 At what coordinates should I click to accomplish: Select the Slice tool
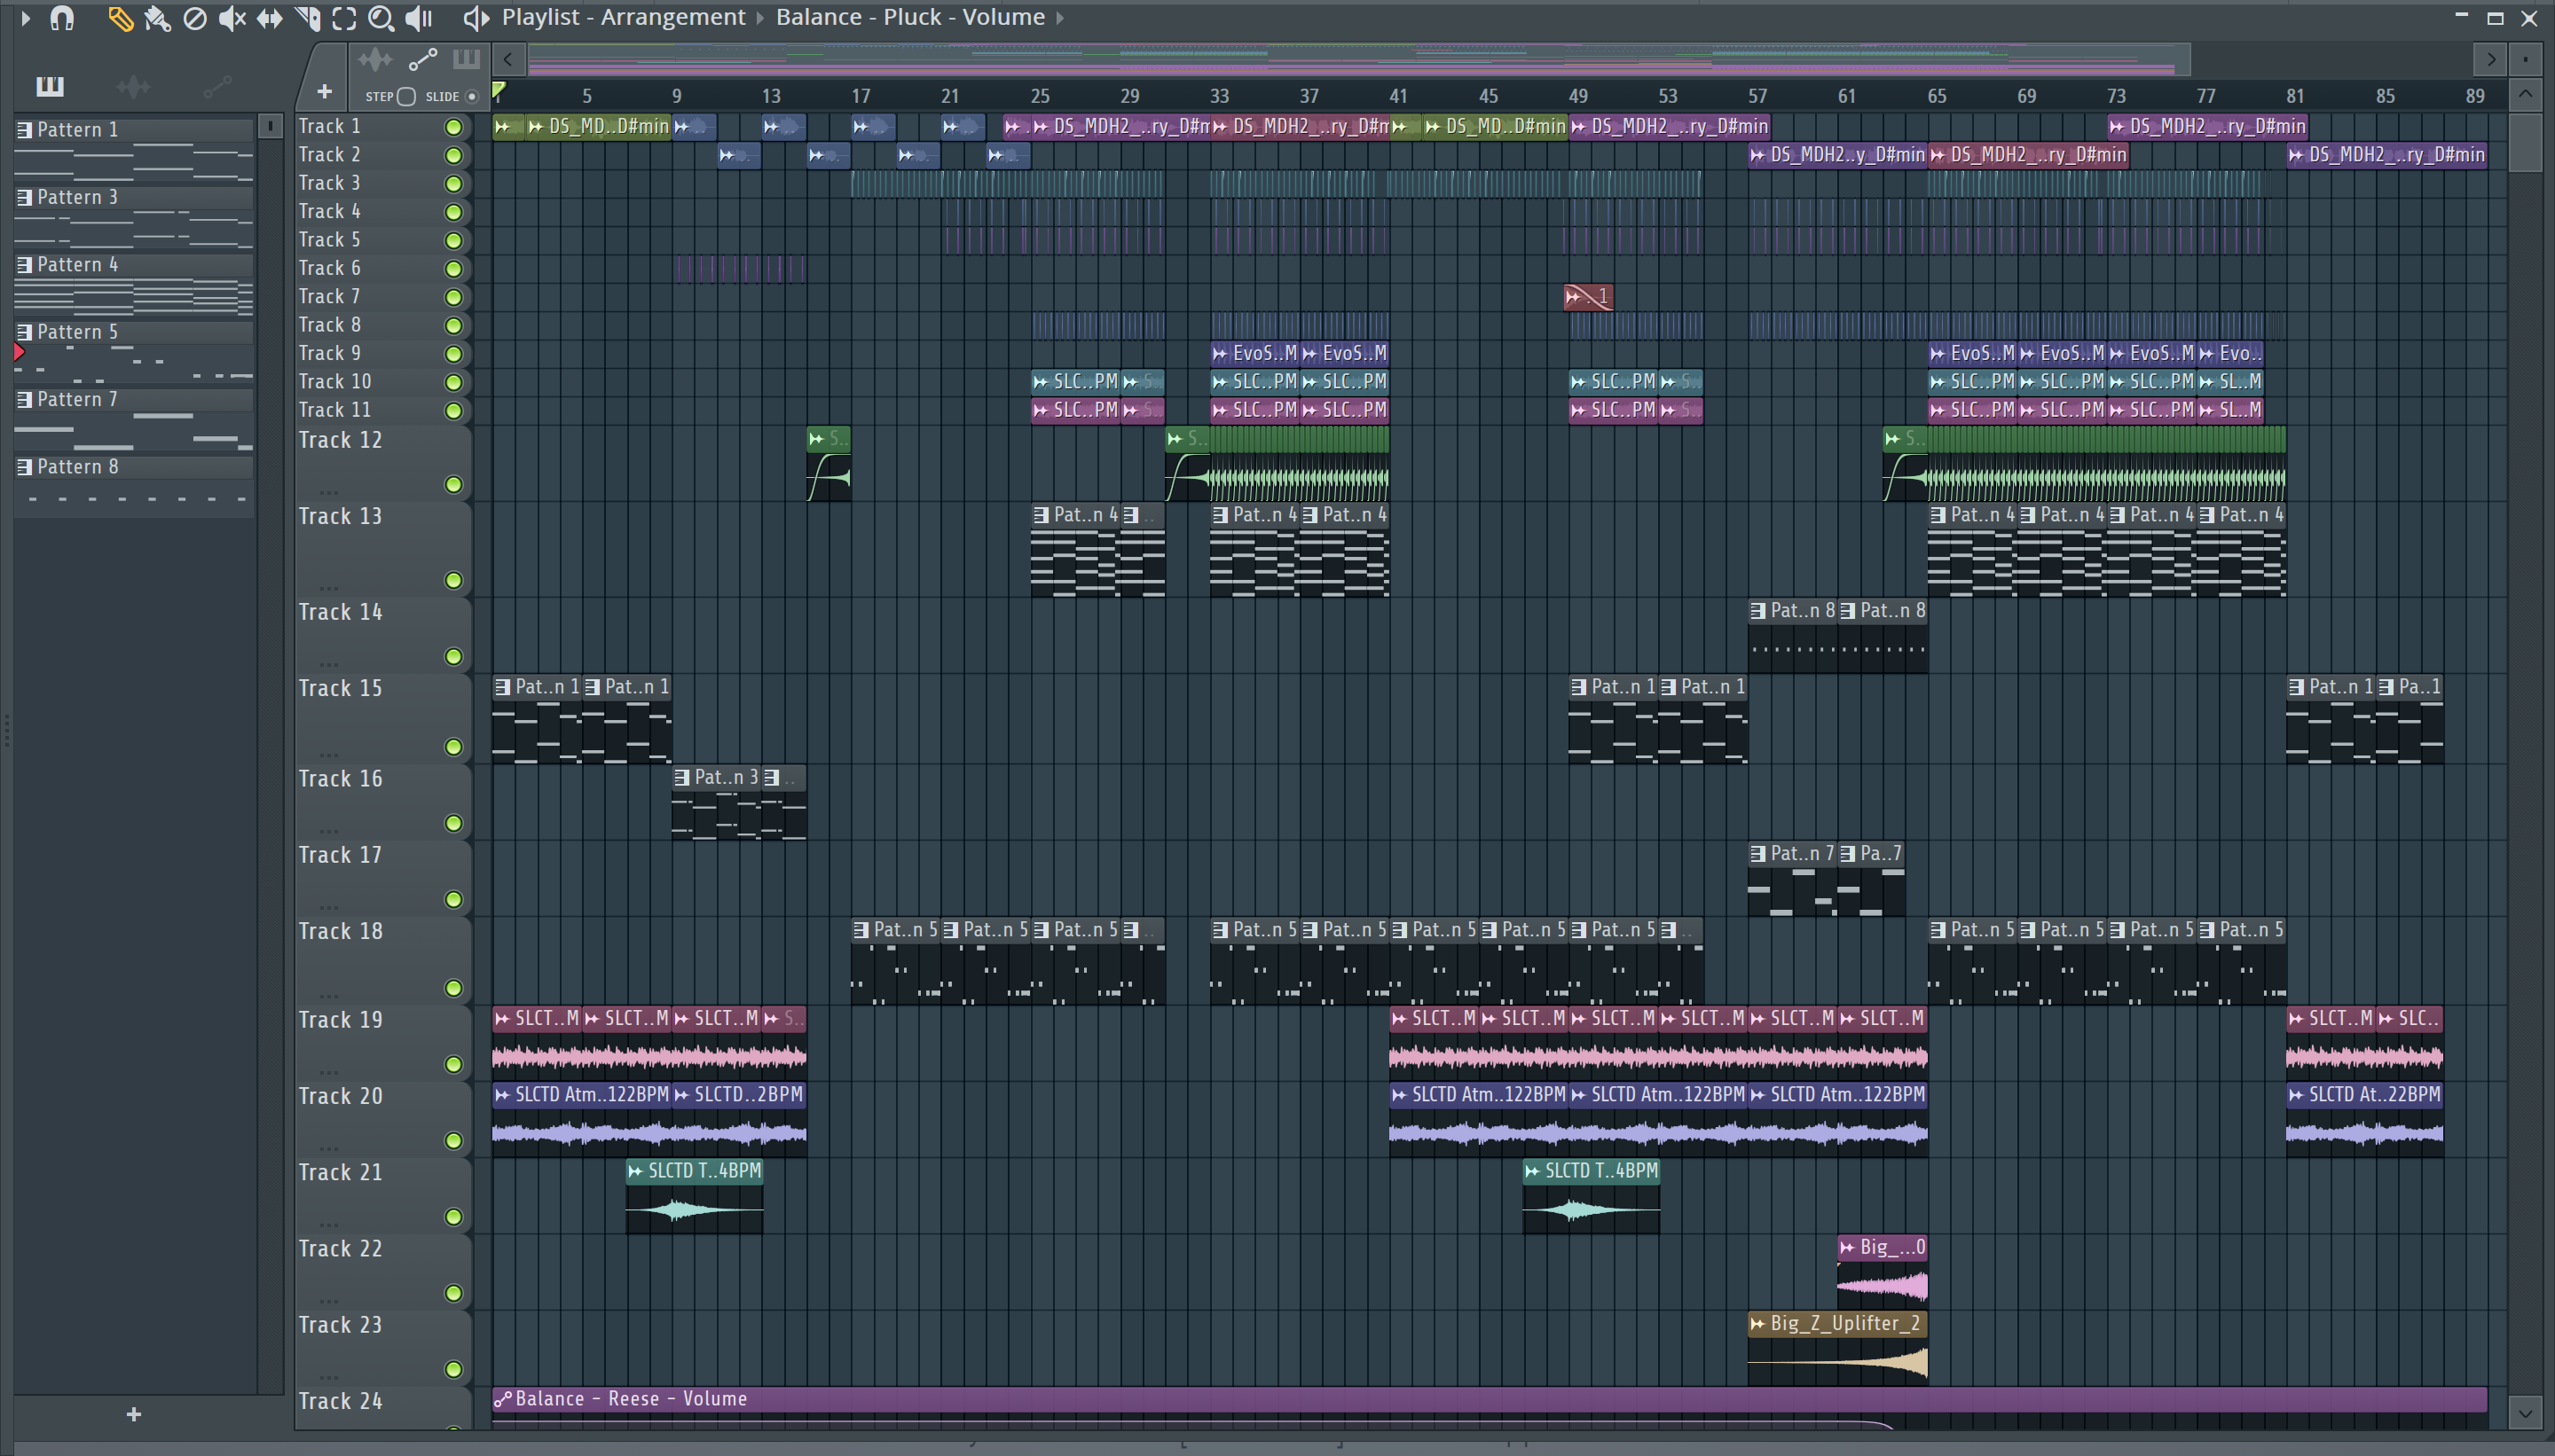[x=307, y=18]
